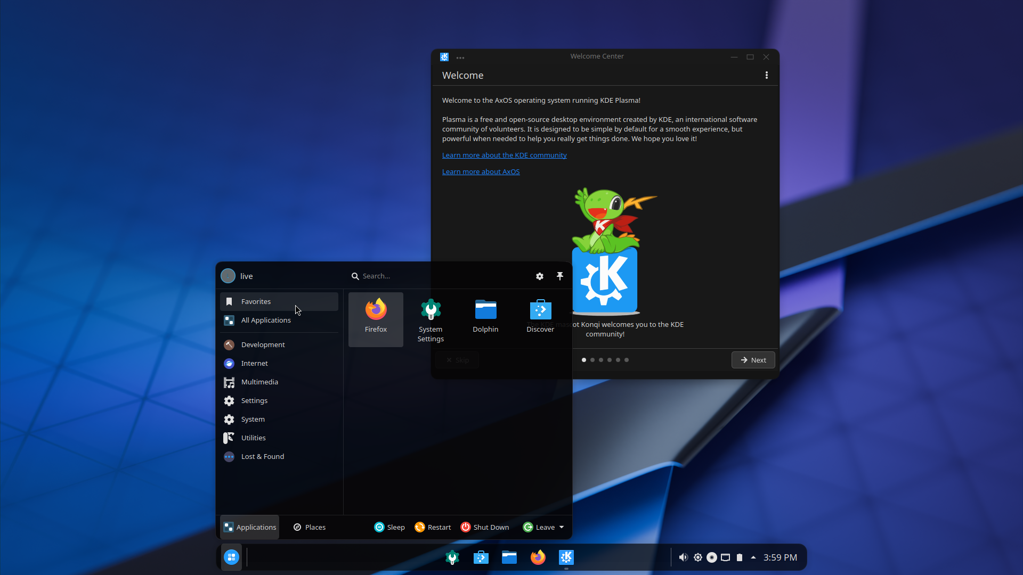This screenshot has height=575, width=1023.
Task: Click Welcome Center taskbar icon
Action: [566, 557]
